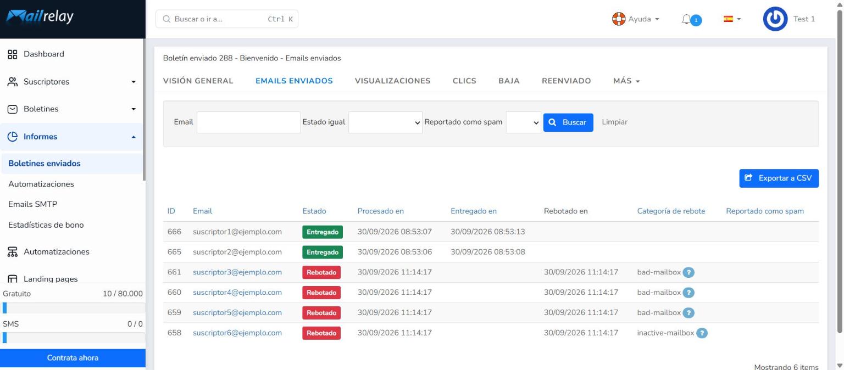Click the Contrata ahora button
The height and width of the screenshot is (370, 844).
[73, 358]
